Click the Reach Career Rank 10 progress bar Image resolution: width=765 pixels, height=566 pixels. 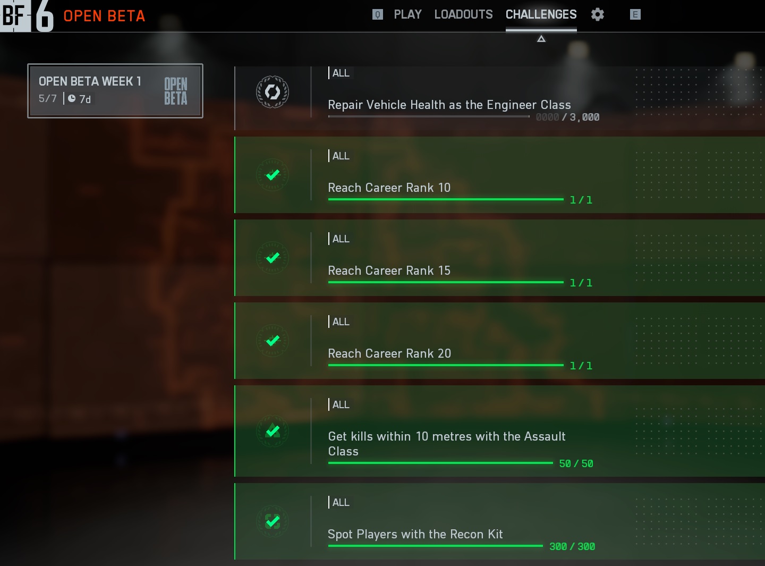446,199
